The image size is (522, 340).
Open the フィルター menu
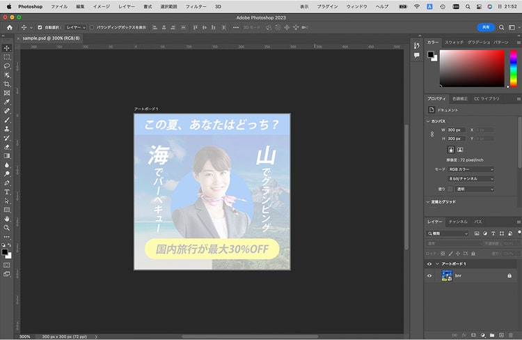tap(196, 6)
